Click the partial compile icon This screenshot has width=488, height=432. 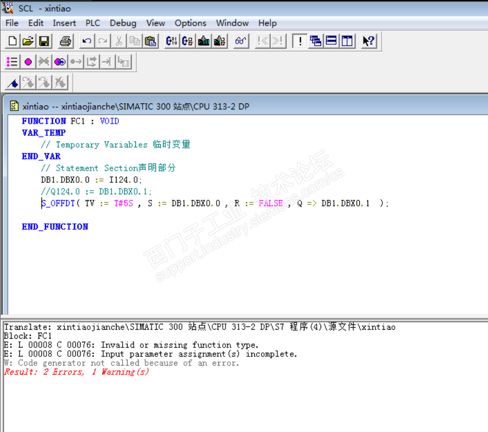[187, 41]
